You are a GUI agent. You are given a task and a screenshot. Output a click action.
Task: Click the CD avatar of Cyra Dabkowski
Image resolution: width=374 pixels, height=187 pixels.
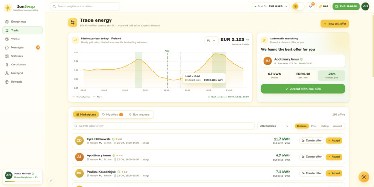79,141
